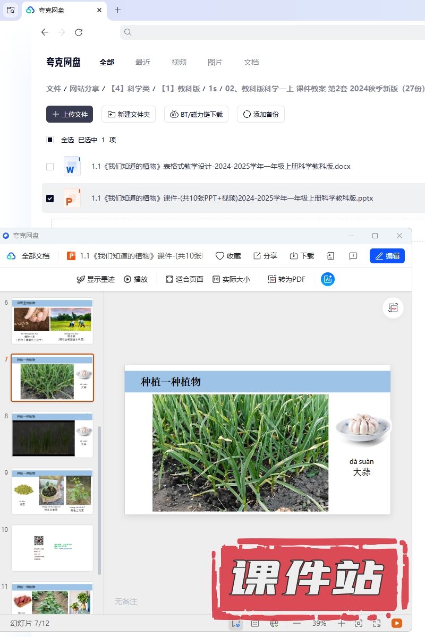Select slide 9 thumbnail
425x637 pixels.
point(52,491)
